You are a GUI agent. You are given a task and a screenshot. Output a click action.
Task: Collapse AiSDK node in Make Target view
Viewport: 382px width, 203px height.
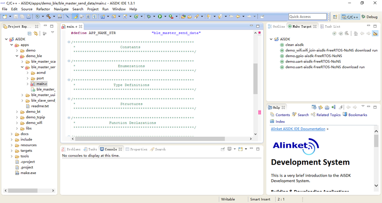click(x=271, y=39)
